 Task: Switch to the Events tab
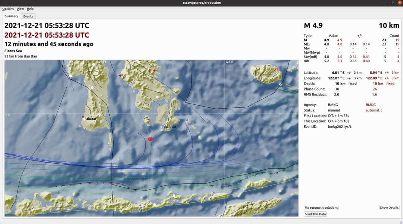point(28,16)
